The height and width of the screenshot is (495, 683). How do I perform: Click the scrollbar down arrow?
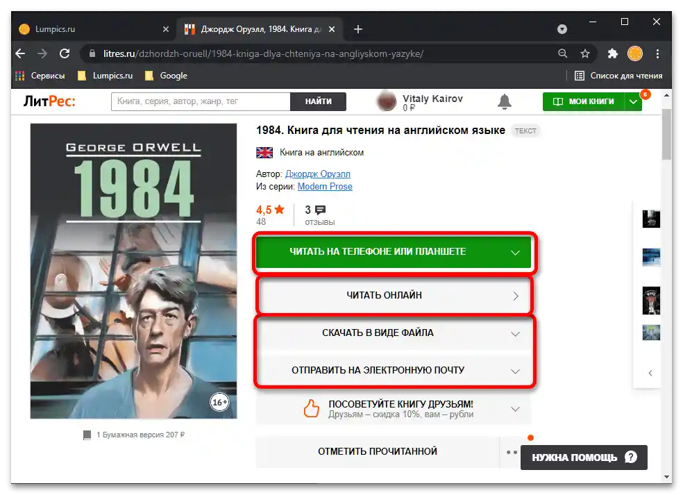666,477
